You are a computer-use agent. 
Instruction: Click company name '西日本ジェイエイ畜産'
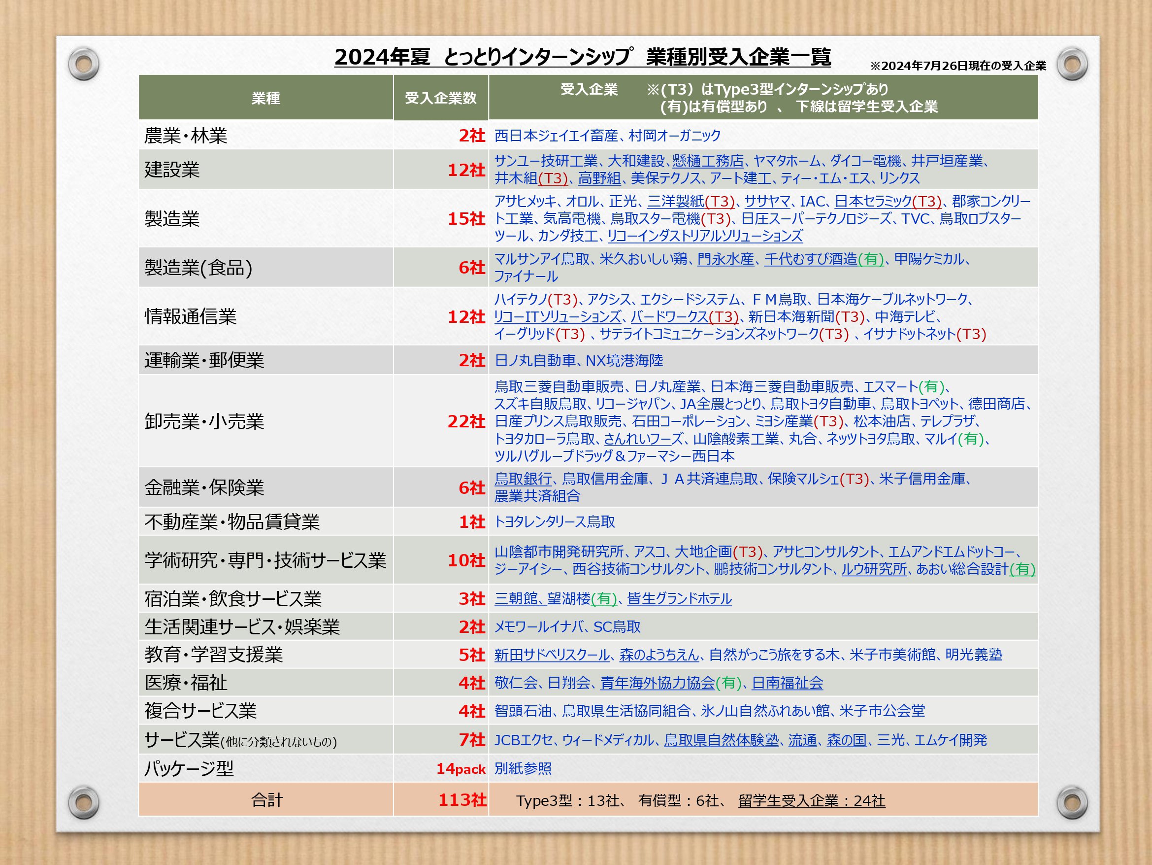point(556,136)
